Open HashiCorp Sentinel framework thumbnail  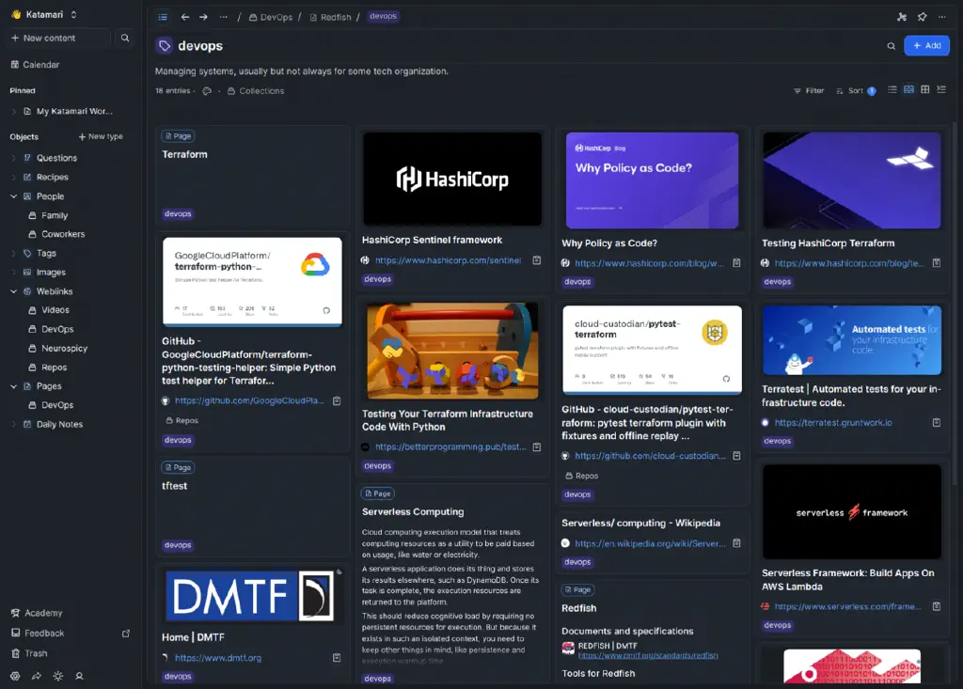pyautogui.click(x=452, y=179)
